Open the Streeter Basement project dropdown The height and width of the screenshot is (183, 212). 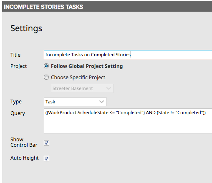coord(82,88)
